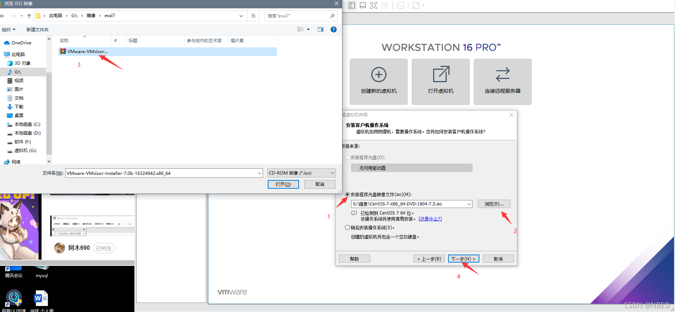Click the Up one level arrow
This screenshot has height=312, width=675.
point(29,16)
